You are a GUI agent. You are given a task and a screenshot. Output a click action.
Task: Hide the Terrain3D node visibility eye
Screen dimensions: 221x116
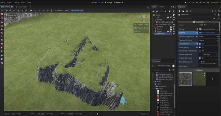[x=174, y=34]
